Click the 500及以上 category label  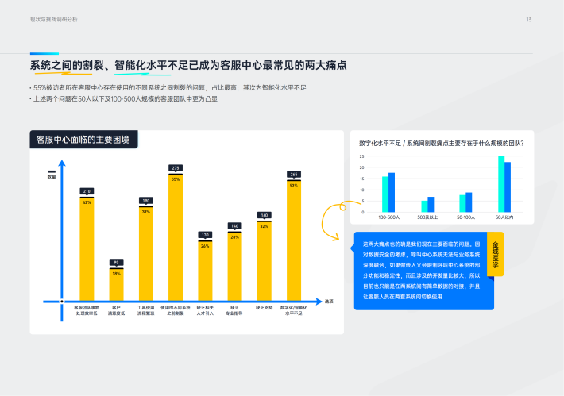click(x=430, y=217)
